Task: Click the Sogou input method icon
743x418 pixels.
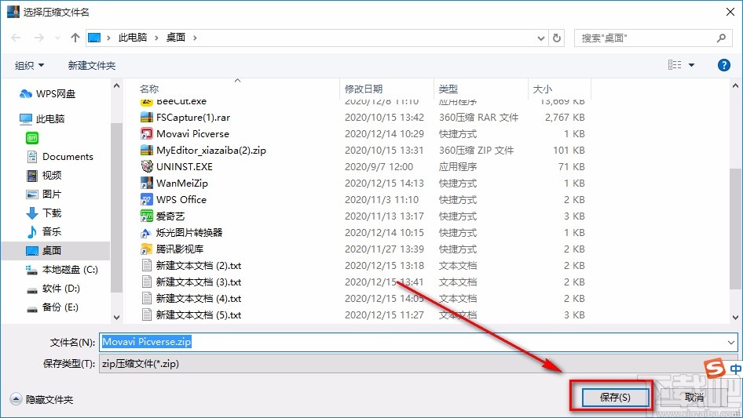Action: click(714, 368)
